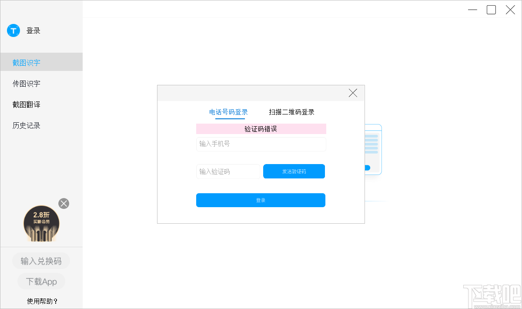Click the 登录 label beside the avatar
Screen dimensions: 522x309
tap(34, 30)
